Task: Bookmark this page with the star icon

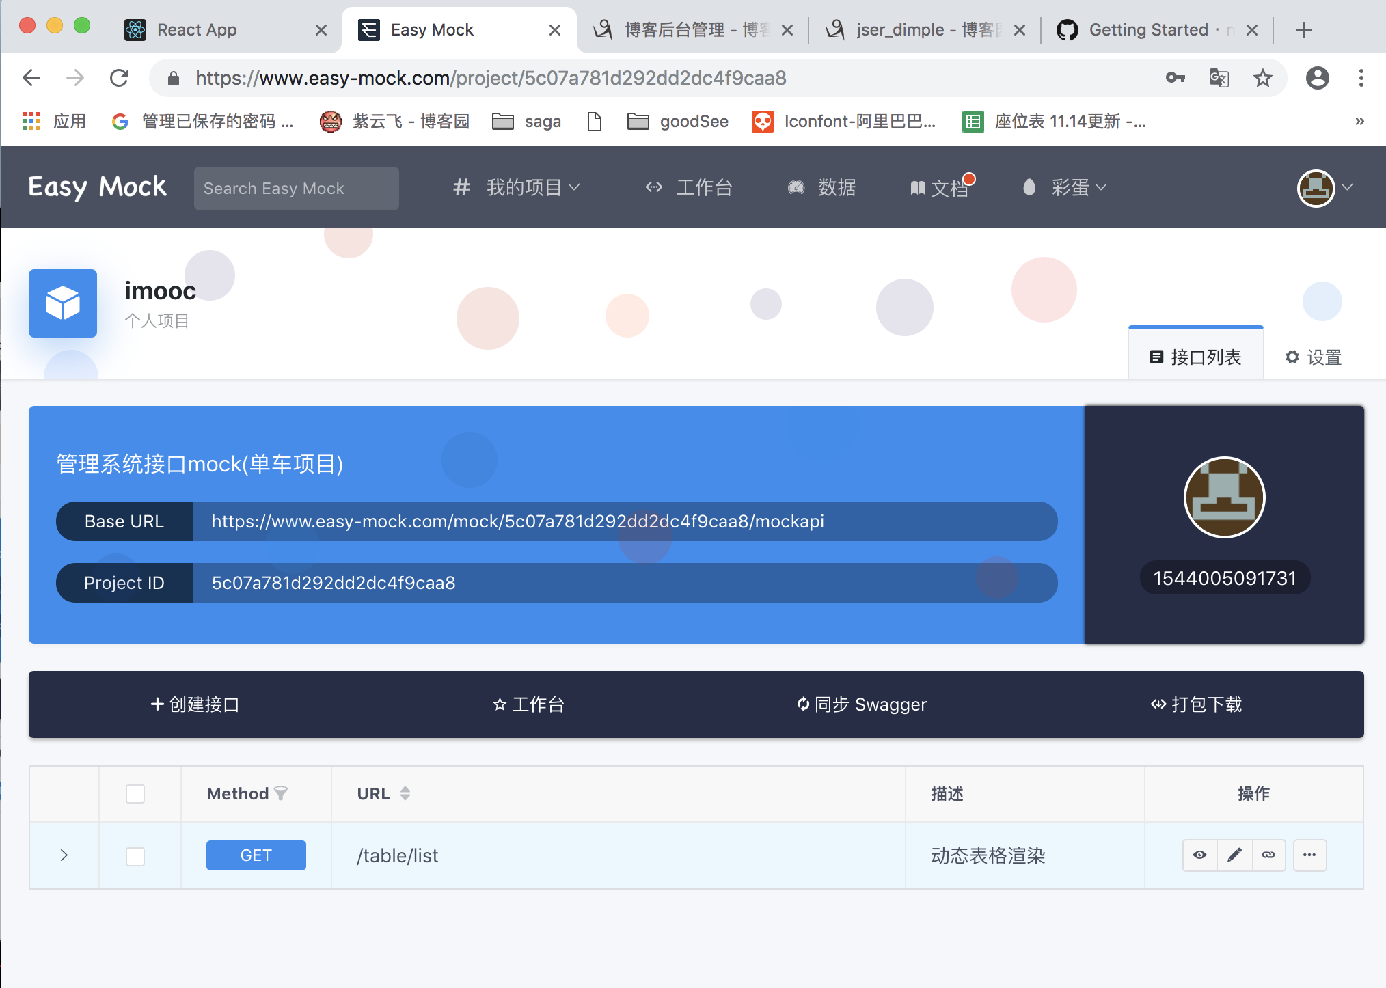Action: pyautogui.click(x=1263, y=78)
